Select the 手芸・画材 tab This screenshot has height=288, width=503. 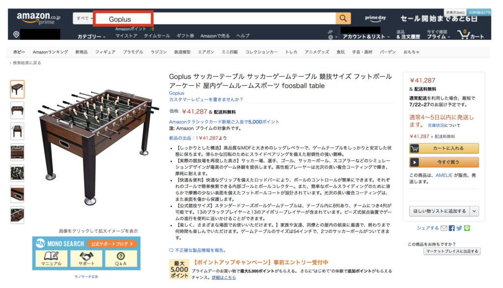click(x=362, y=52)
